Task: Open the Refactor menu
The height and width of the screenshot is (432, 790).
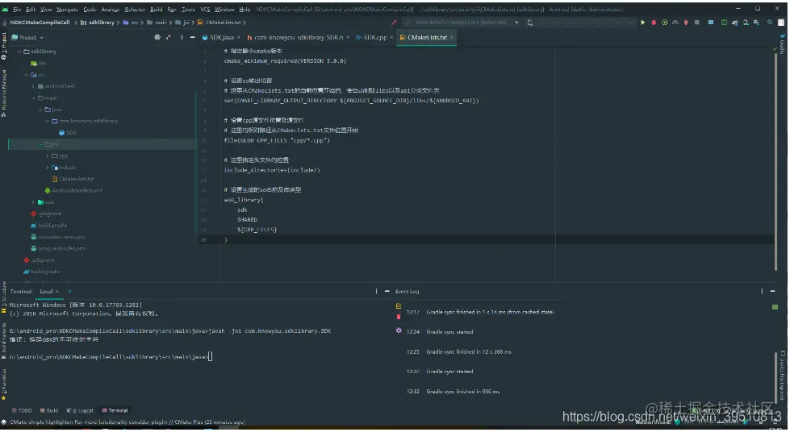Action: tap(135, 9)
